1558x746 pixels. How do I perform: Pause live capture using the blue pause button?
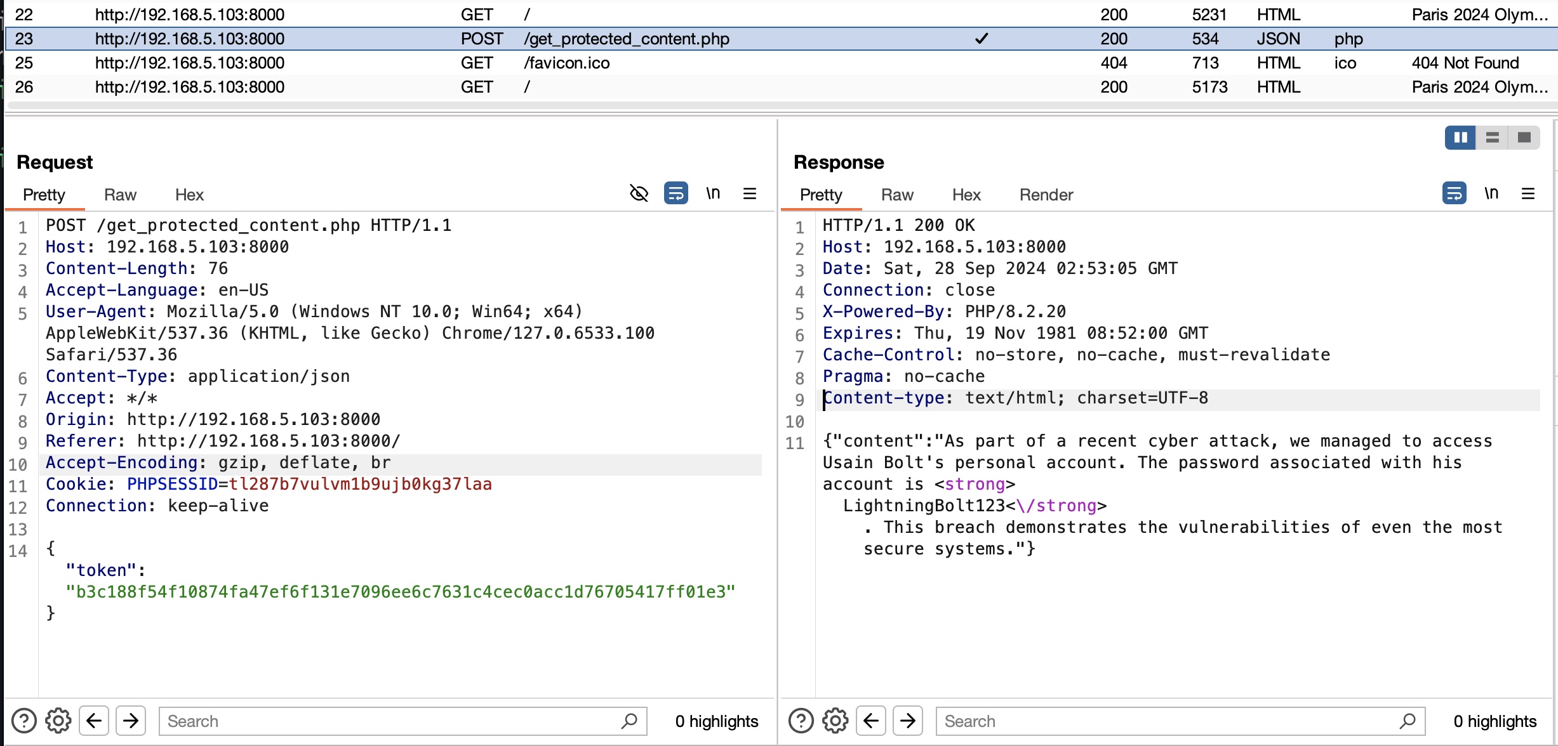(1460, 137)
